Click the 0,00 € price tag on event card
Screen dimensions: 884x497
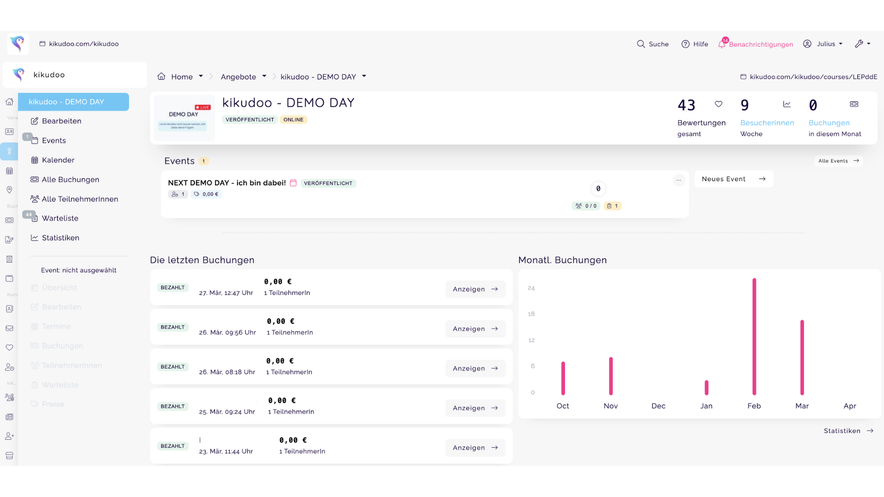206,194
